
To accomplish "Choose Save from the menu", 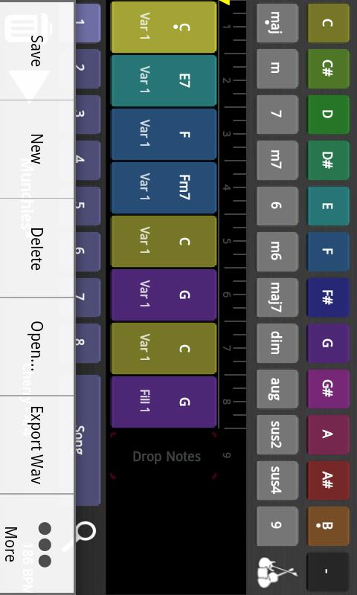I will [36, 50].
